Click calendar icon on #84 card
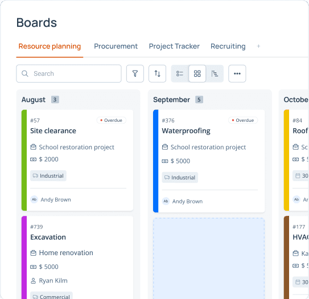Viewport: 309px width, 299px height. pyautogui.click(x=298, y=176)
